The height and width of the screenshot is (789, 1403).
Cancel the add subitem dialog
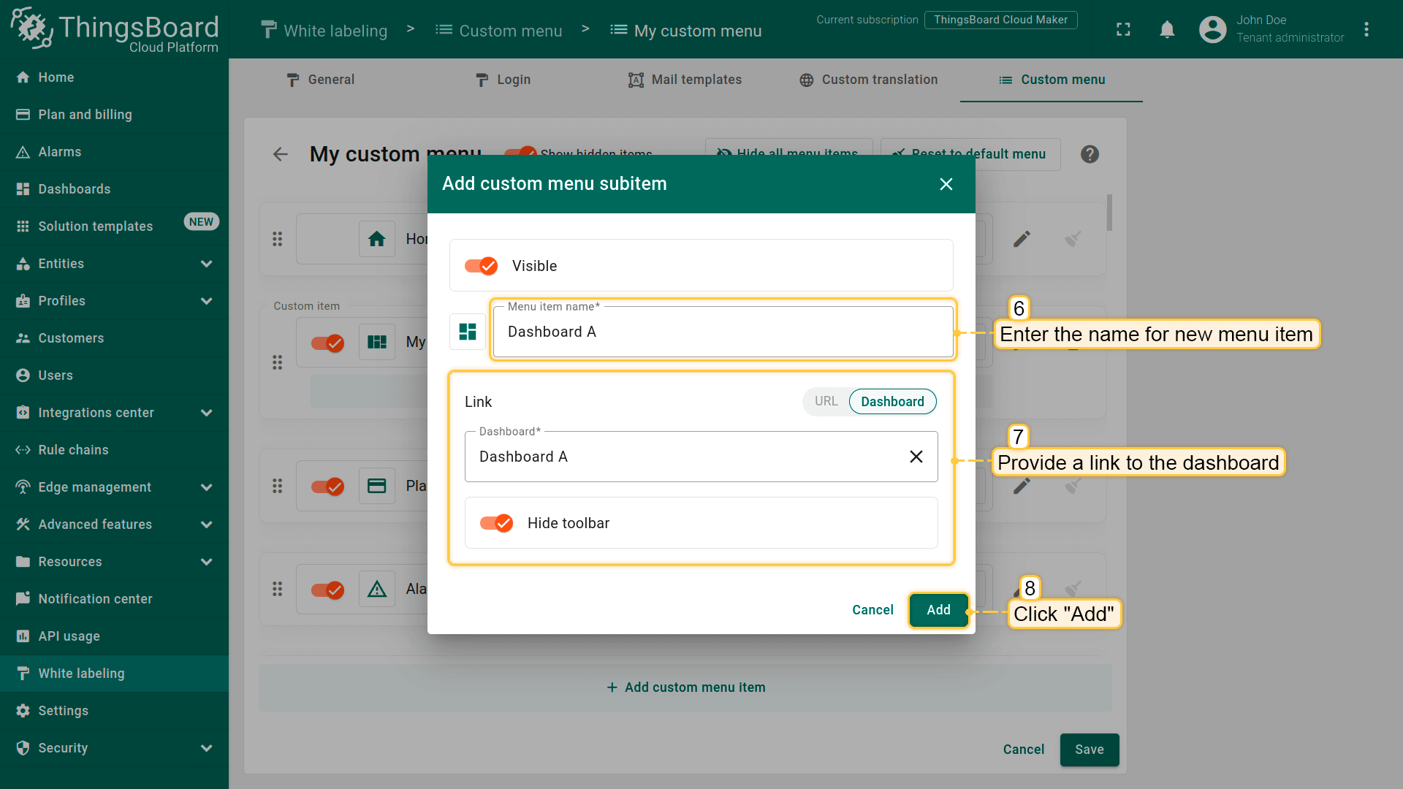(x=872, y=610)
